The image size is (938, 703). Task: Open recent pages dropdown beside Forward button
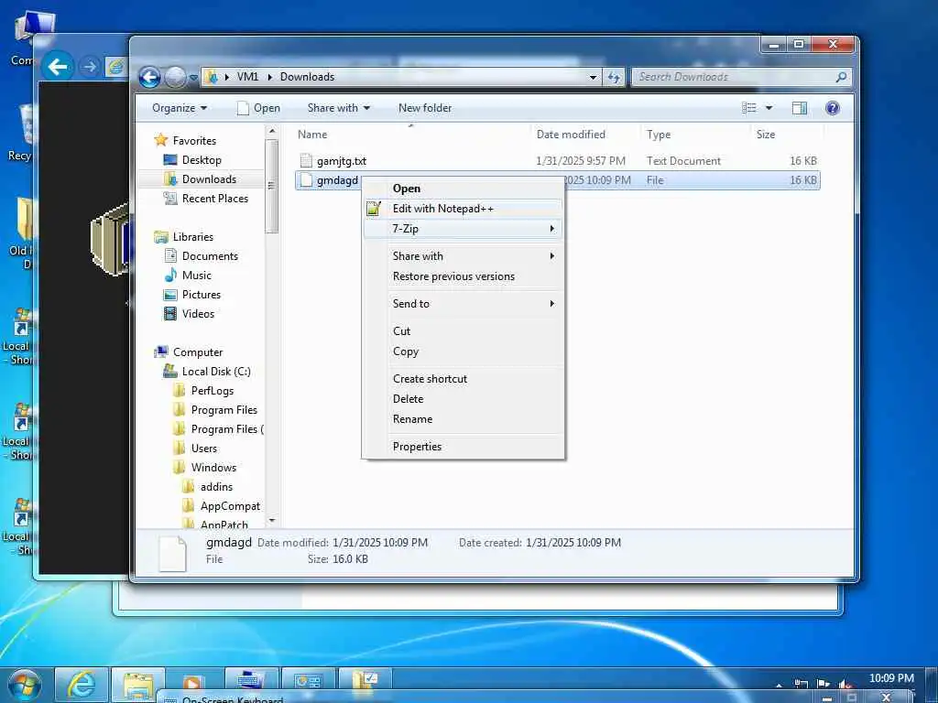193,78
